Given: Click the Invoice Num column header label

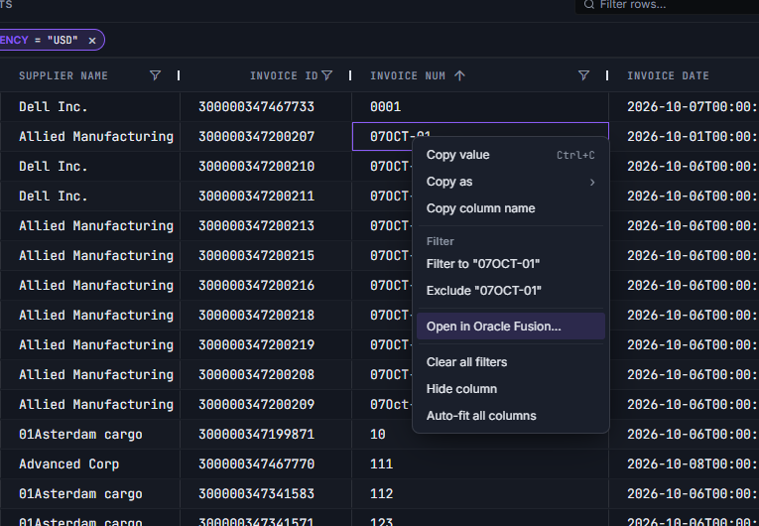Looking at the screenshot, I should click(x=408, y=75).
